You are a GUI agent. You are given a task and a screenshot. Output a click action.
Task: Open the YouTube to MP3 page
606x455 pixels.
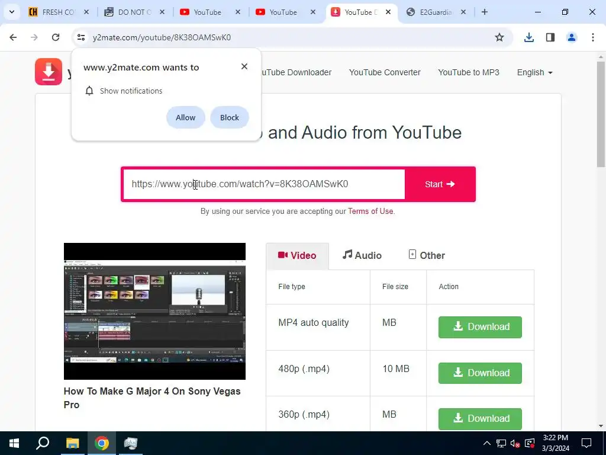[x=469, y=72]
